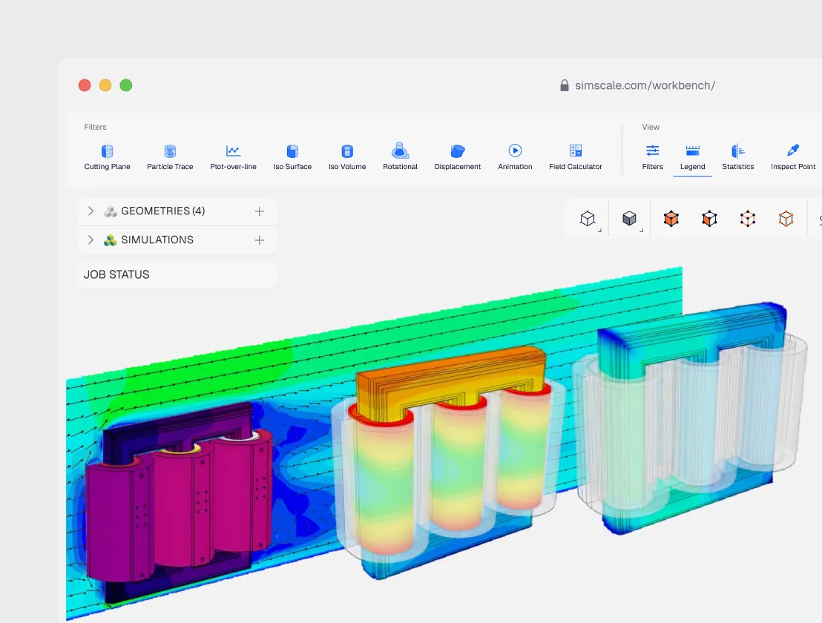
Task: Select the face selection cube icon
Action: 709,219
